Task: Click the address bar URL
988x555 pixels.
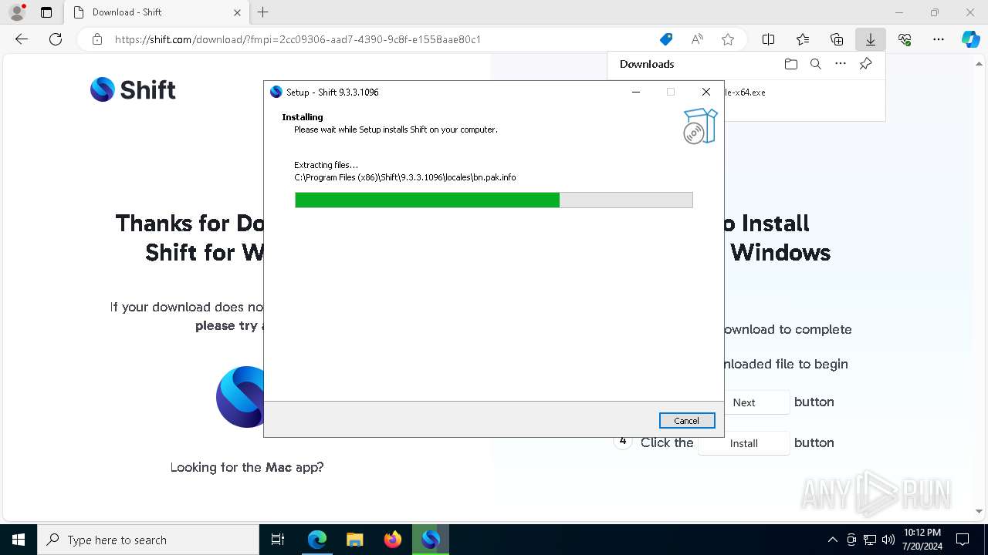Action: click(x=298, y=39)
